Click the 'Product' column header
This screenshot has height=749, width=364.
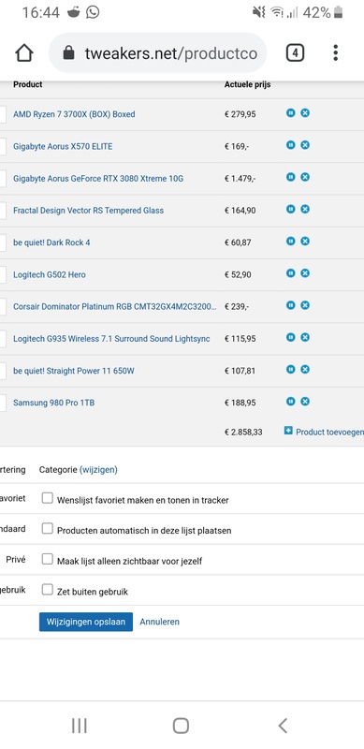(28, 84)
